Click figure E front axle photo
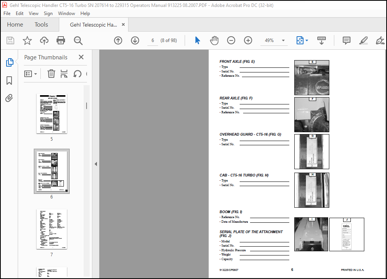The image size is (387, 279). coord(312,78)
